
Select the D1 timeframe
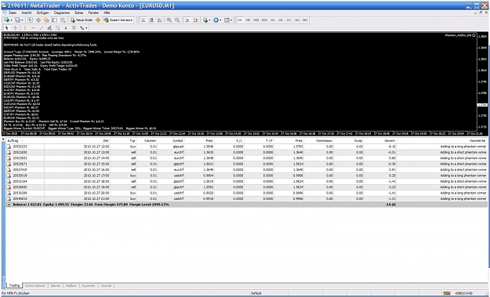[289, 20]
